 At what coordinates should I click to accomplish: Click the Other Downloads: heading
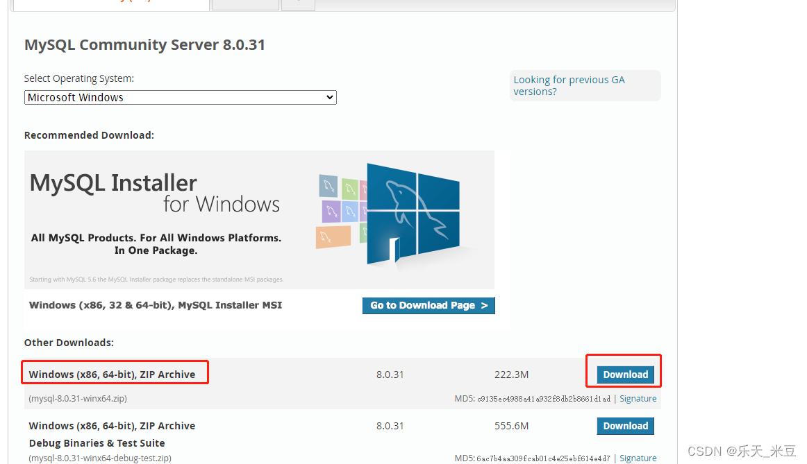(x=69, y=343)
